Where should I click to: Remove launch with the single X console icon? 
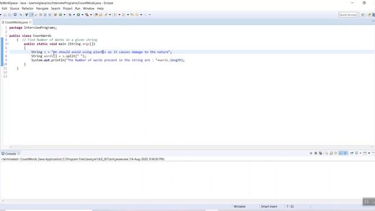tap(316, 153)
